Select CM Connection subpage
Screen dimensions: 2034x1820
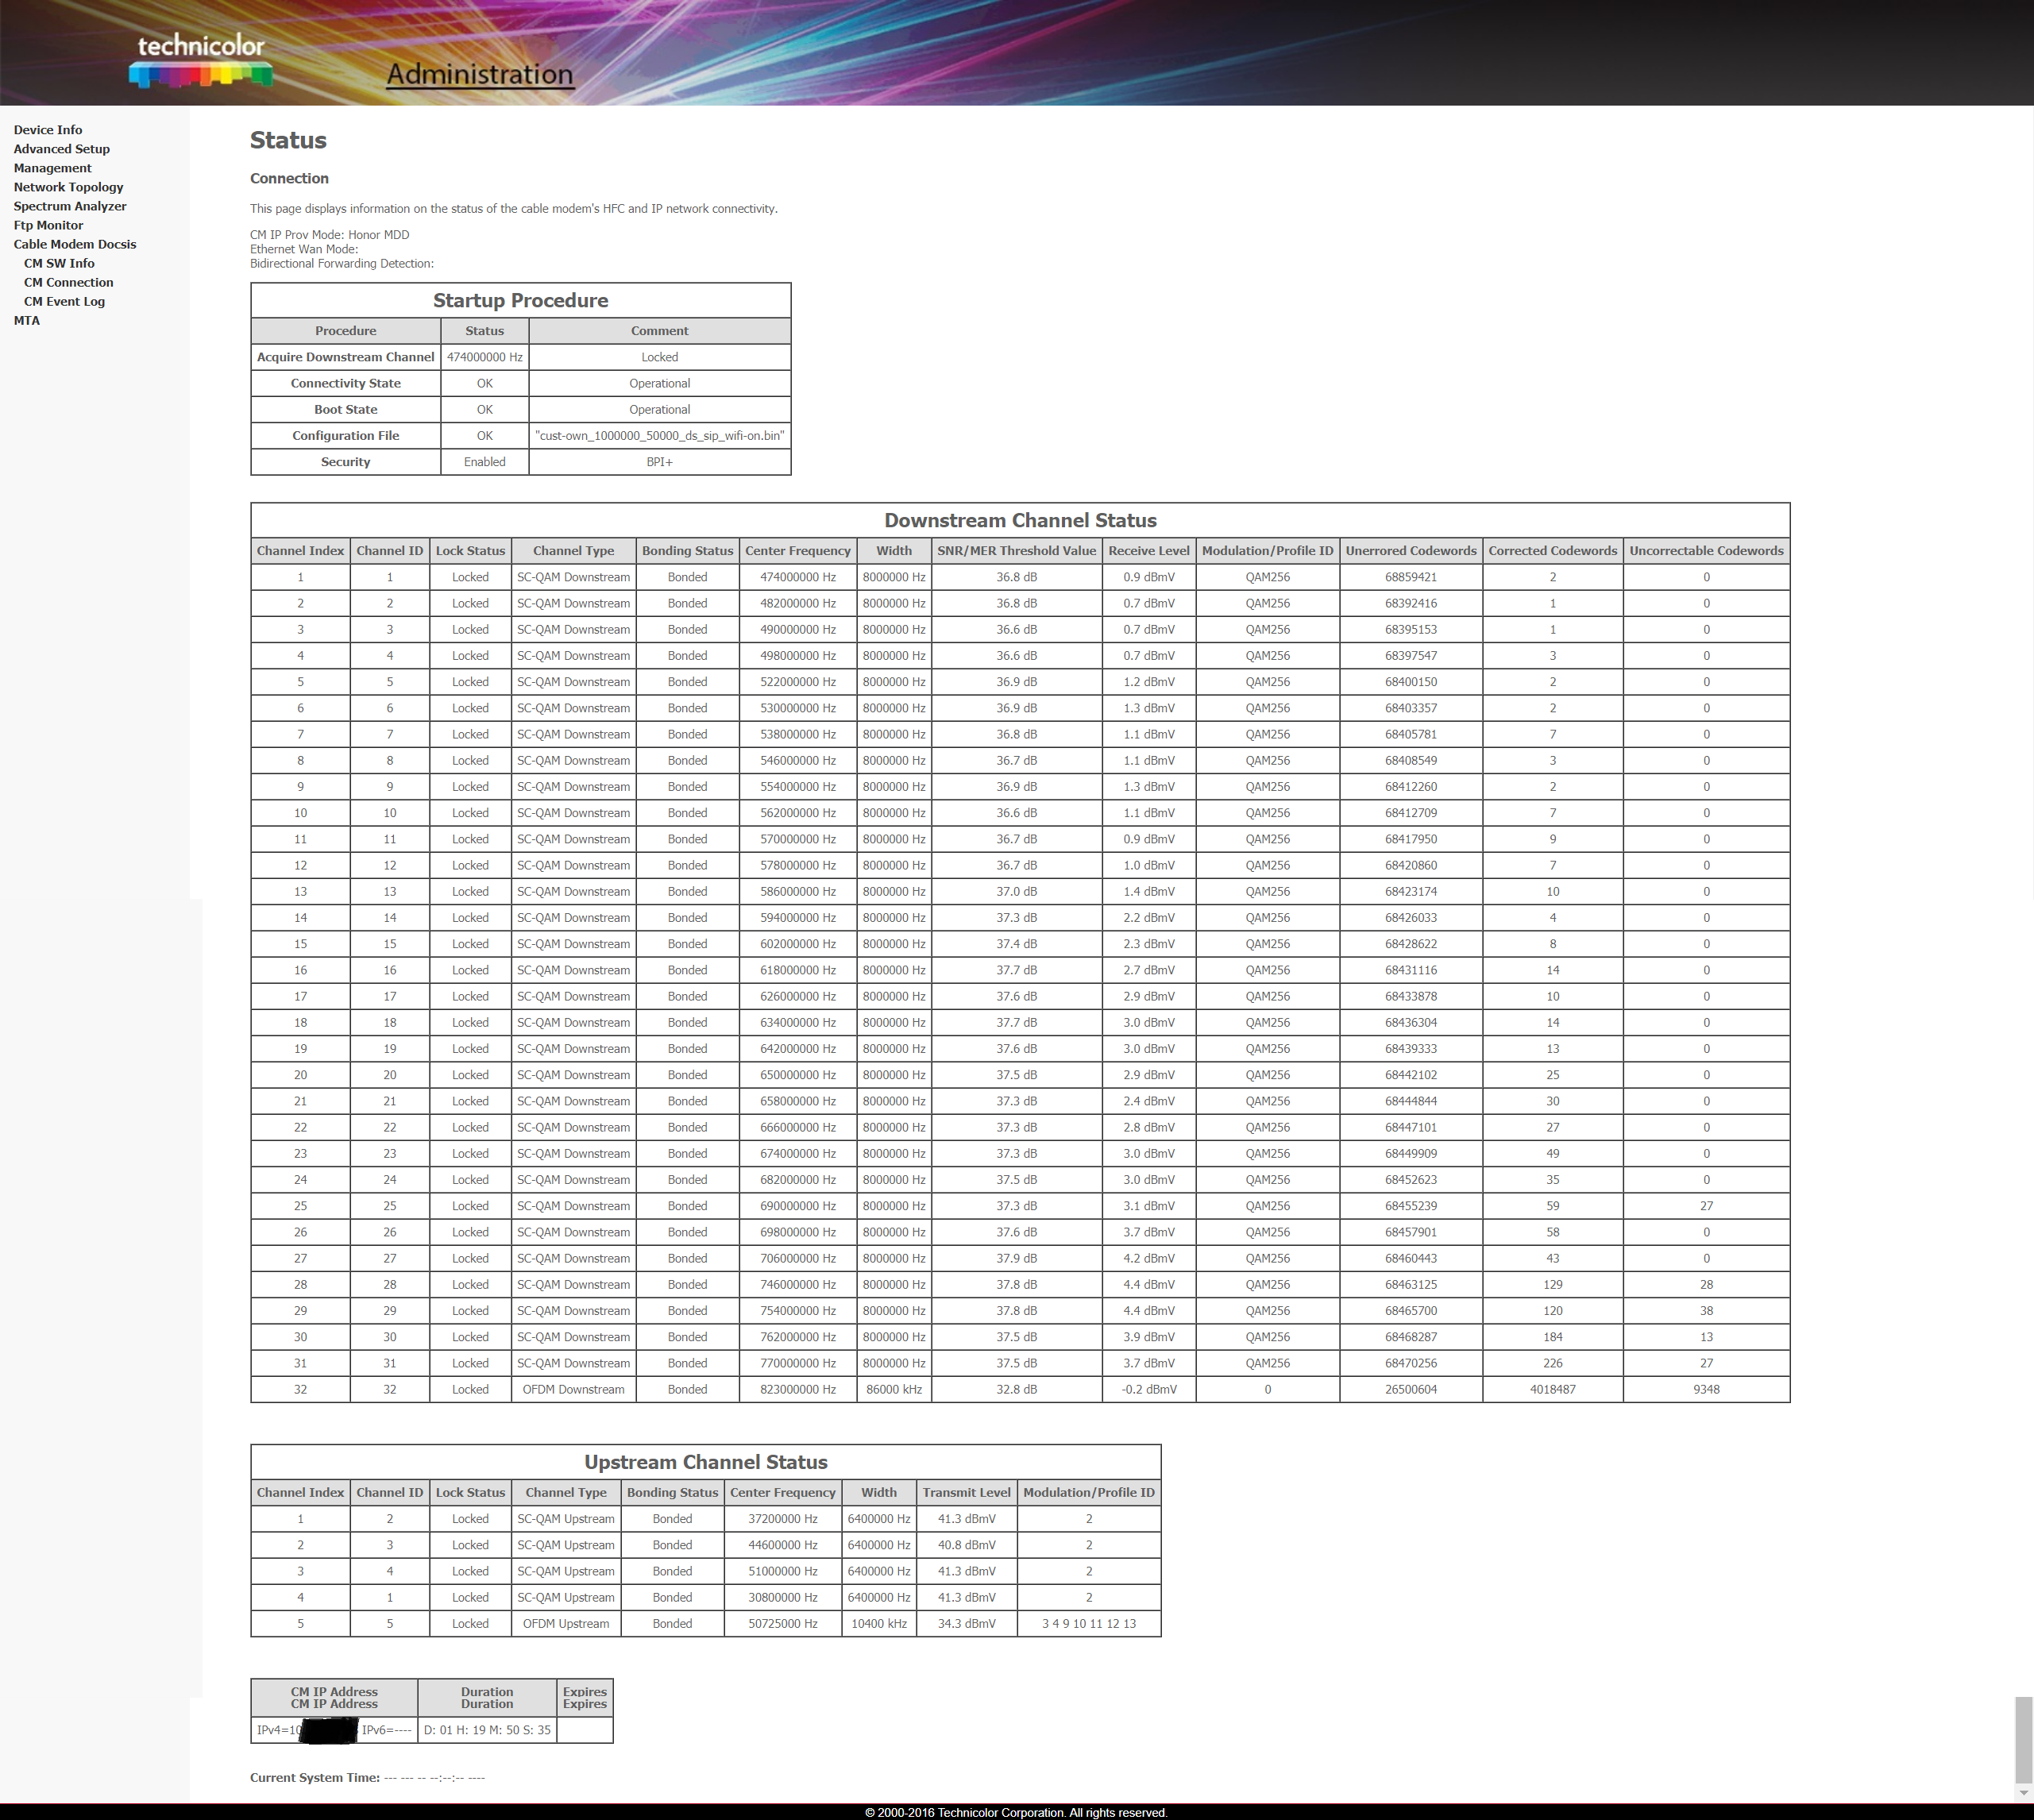coord(68,282)
